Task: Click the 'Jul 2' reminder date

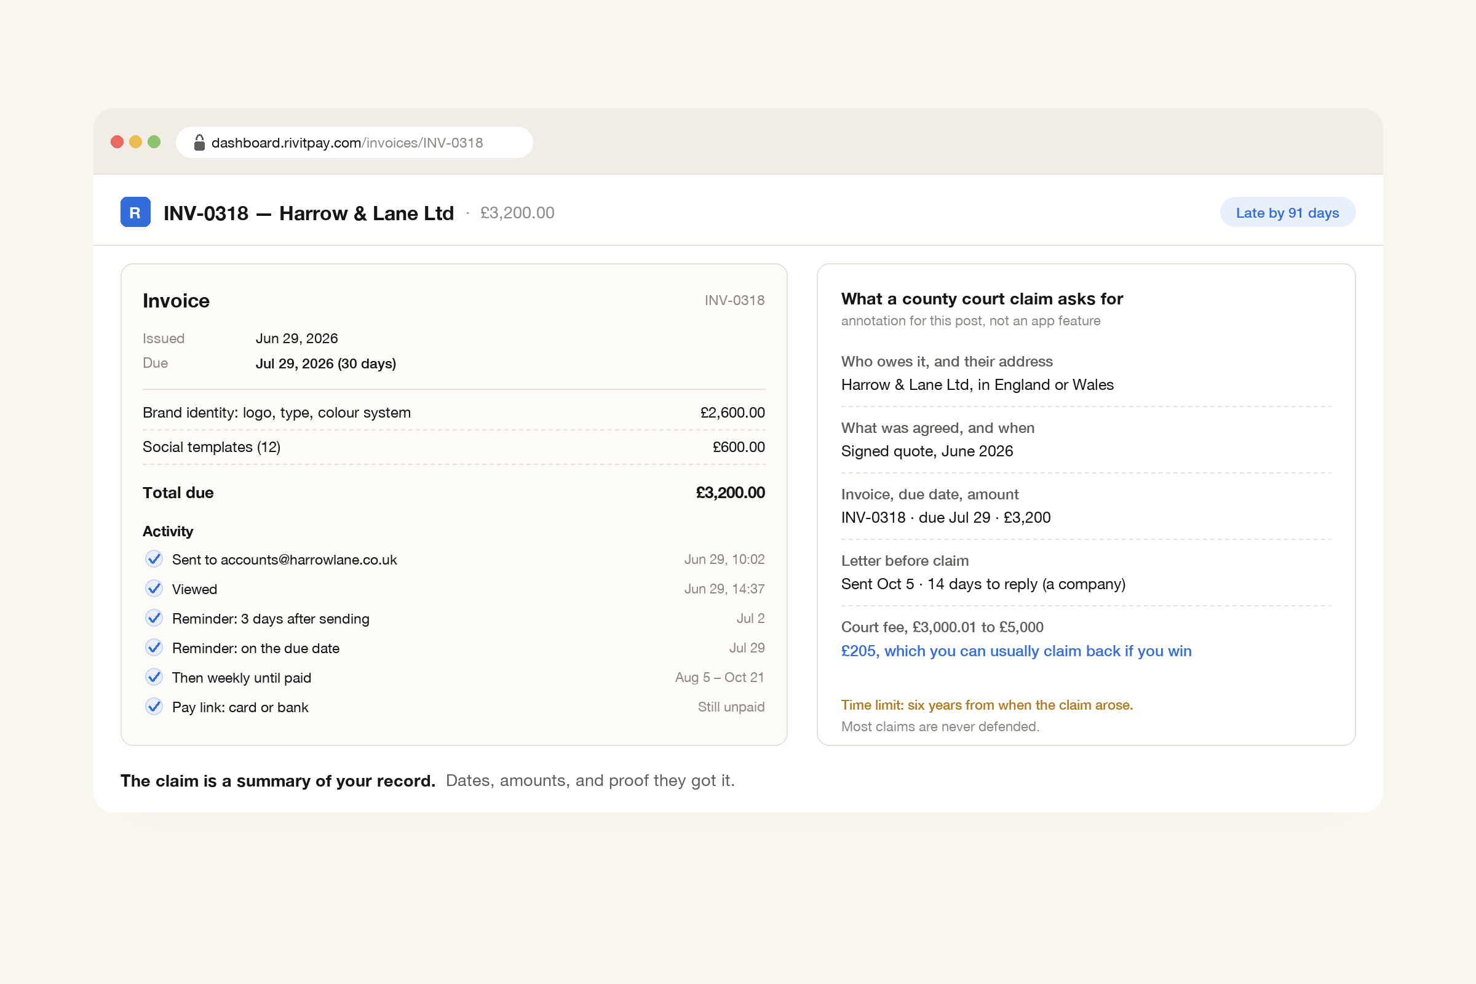Action: [750, 618]
